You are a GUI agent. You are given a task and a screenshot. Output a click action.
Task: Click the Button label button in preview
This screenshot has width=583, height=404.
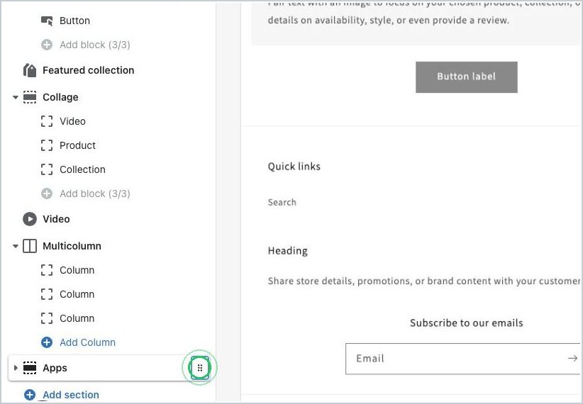(466, 77)
